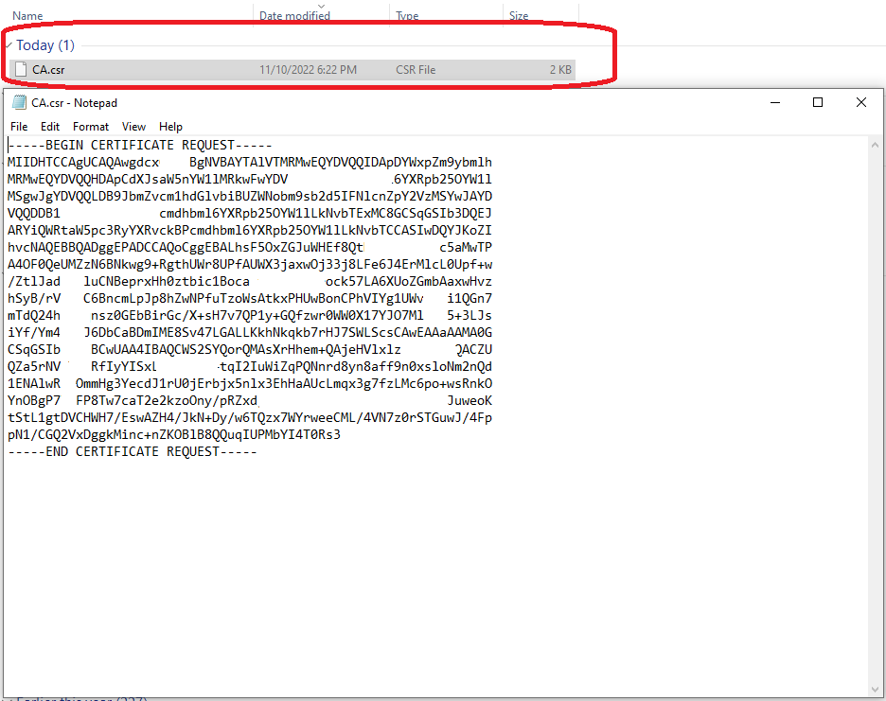Image resolution: width=886 pixels, height=701 pixels.
Task: Open the Help menu
Action: click(x=170, y=127)
